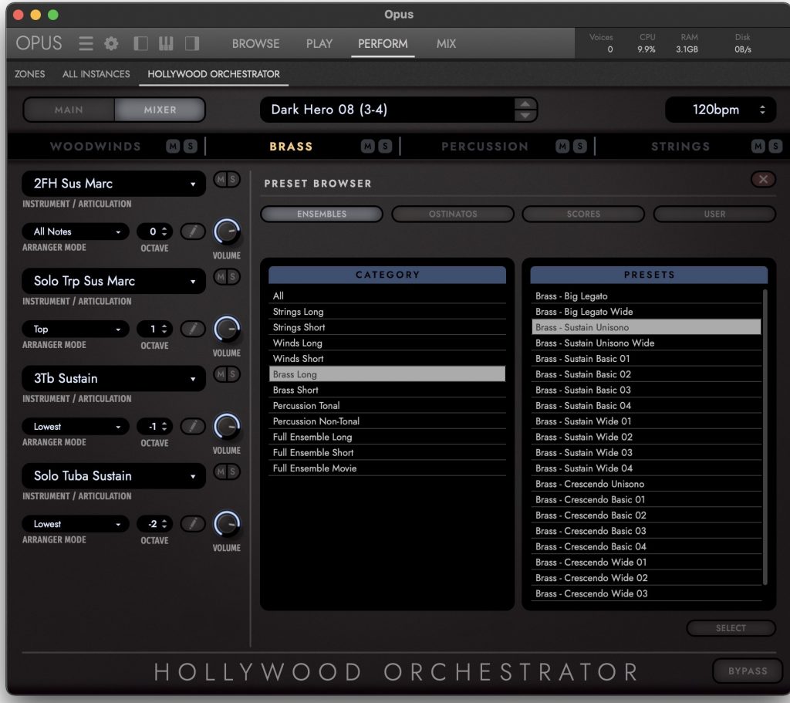Click the up arrow beside Dark Hero 08 (3-4)
This screenshot has height=703, width=790.
pos(525,104)
